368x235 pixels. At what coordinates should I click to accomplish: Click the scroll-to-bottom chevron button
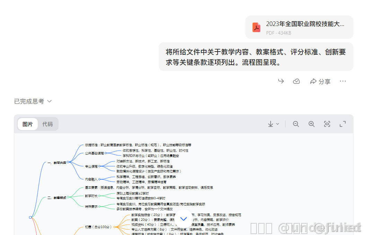[184, 219]
